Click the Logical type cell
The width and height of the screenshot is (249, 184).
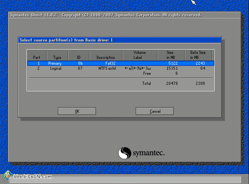pos(56,69)
